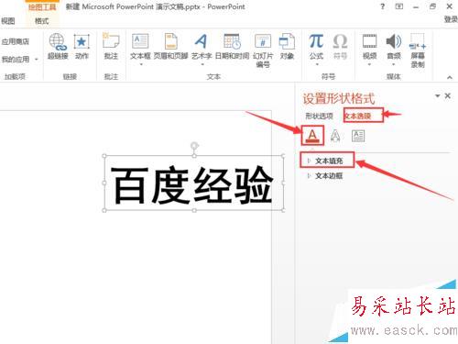Open the equation (公式) dropdown arrow
The image size is (458, 344).
click(x=317, y=64)
